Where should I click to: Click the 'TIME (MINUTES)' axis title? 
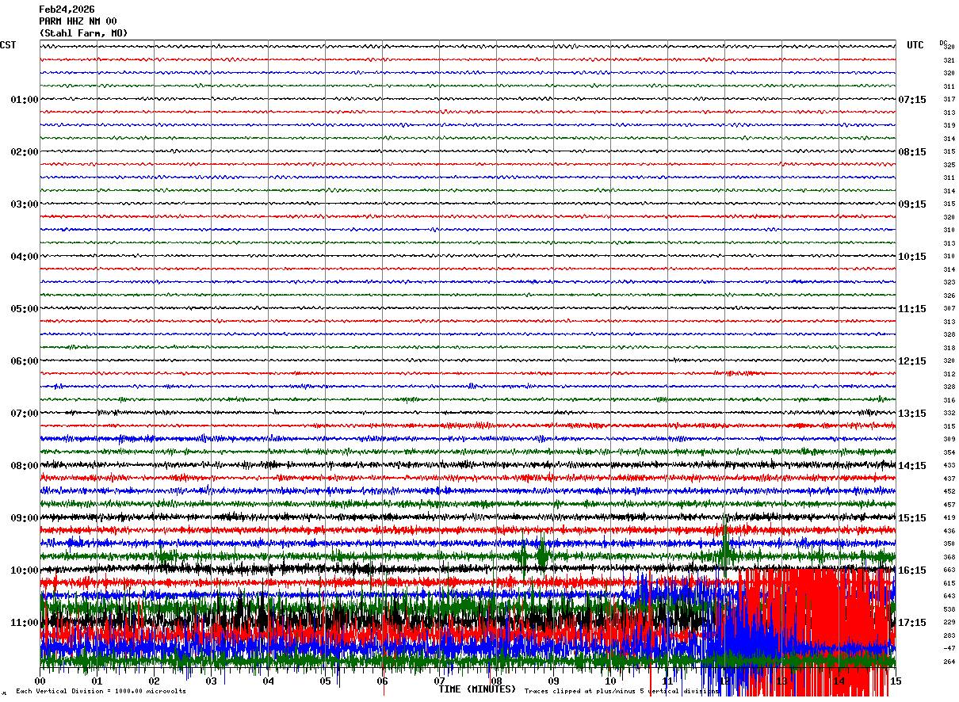(x=477, y=689)
